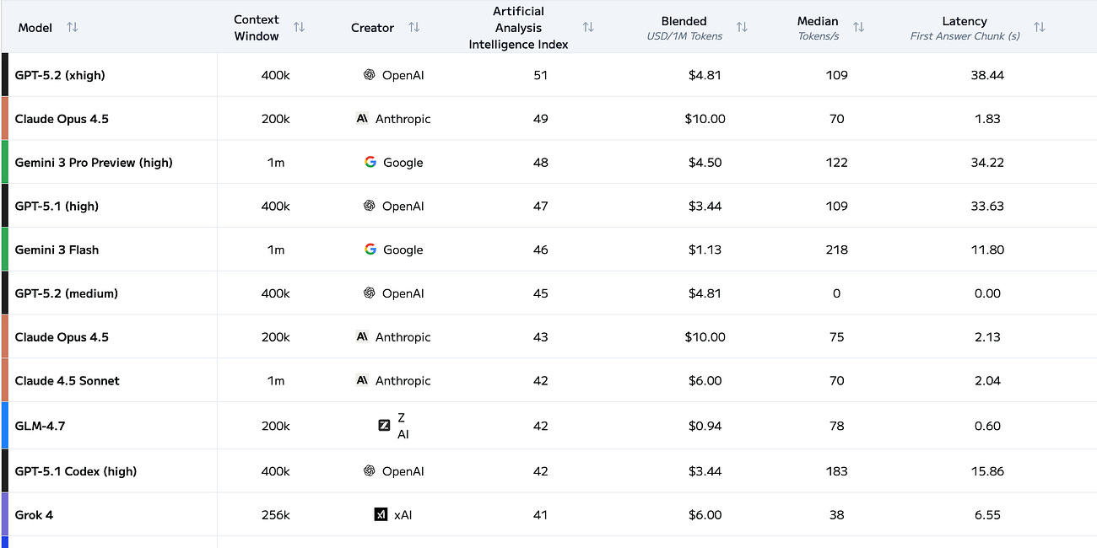Click xAI logo in Grok 4 row

381,514
